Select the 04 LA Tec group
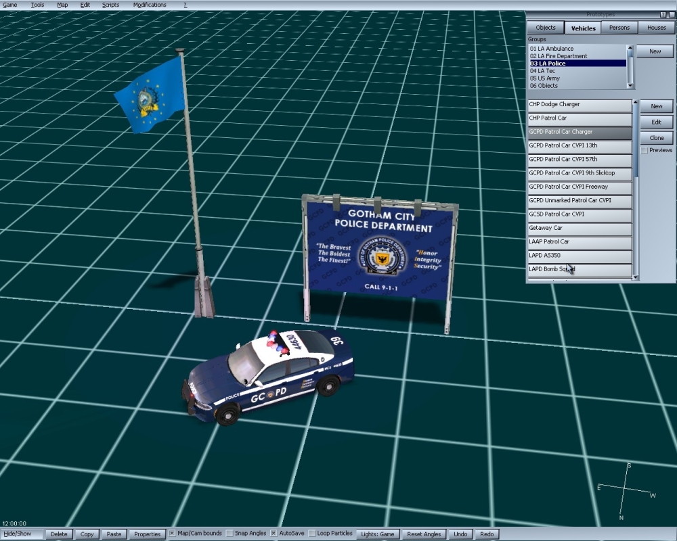This screenshot has height=541, width=677. tap(577, 71)
